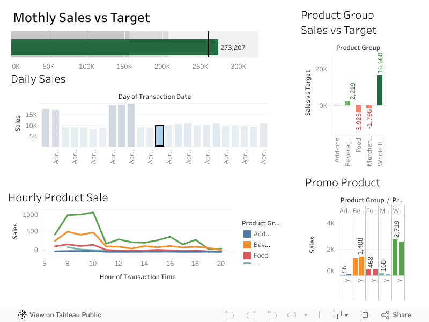Click the Replay animation icon

pyautogui.click(x=293, y=315)
